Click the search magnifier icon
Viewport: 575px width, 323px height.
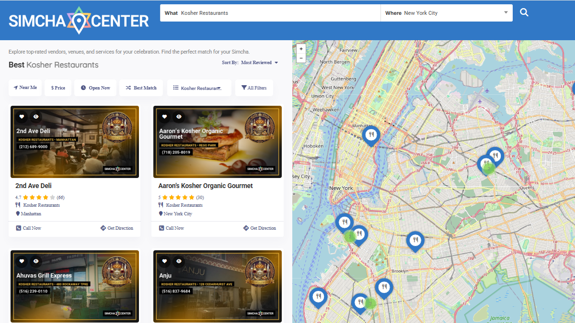pos(524,13)
